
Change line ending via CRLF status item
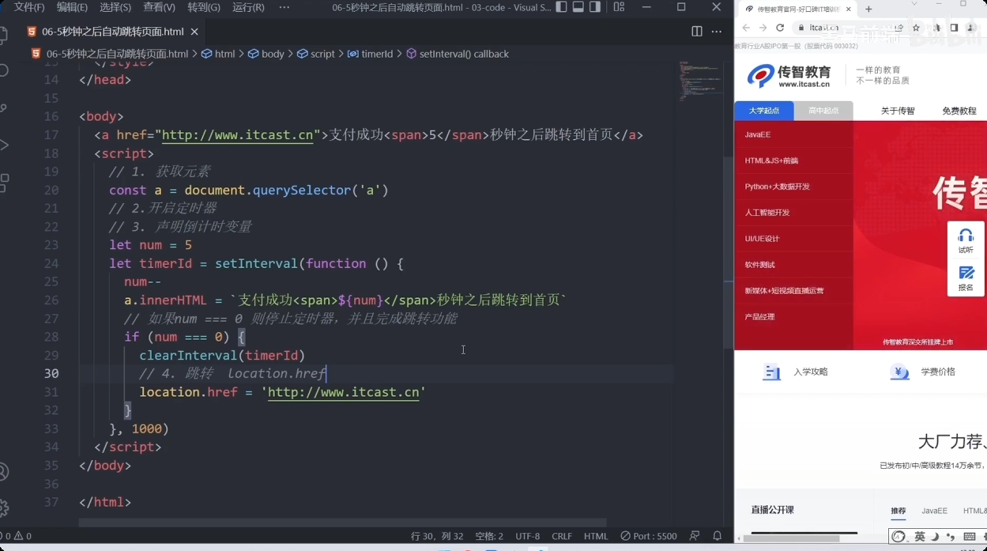[562, 536]
